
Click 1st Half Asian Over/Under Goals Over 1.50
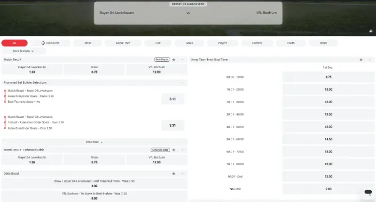coord(36,122)
